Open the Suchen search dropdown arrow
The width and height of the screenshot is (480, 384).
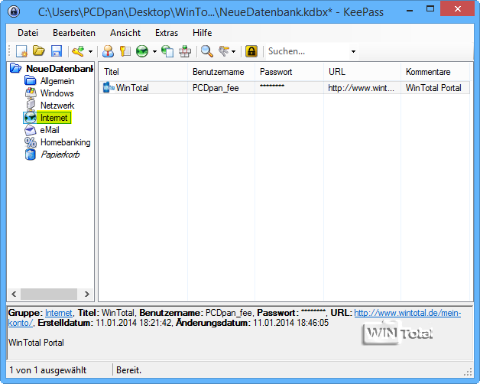point(353,51)
